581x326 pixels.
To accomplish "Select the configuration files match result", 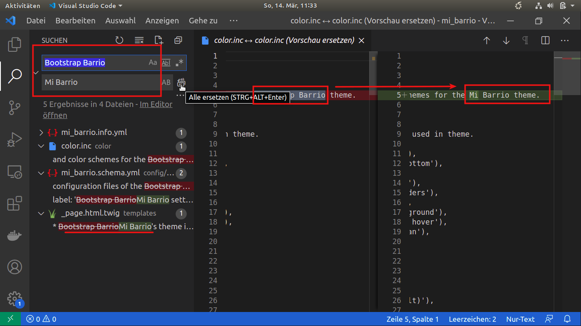I will [123, 186].
